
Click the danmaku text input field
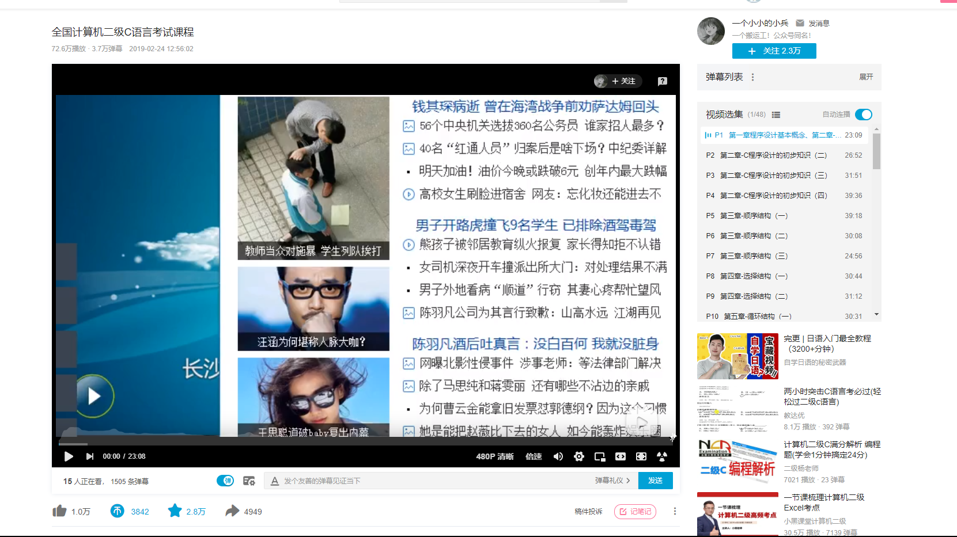436,481
